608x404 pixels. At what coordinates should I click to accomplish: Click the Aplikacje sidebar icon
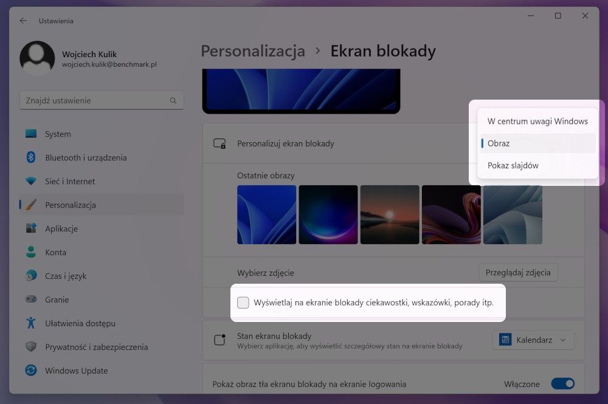(x=31, y=228)
